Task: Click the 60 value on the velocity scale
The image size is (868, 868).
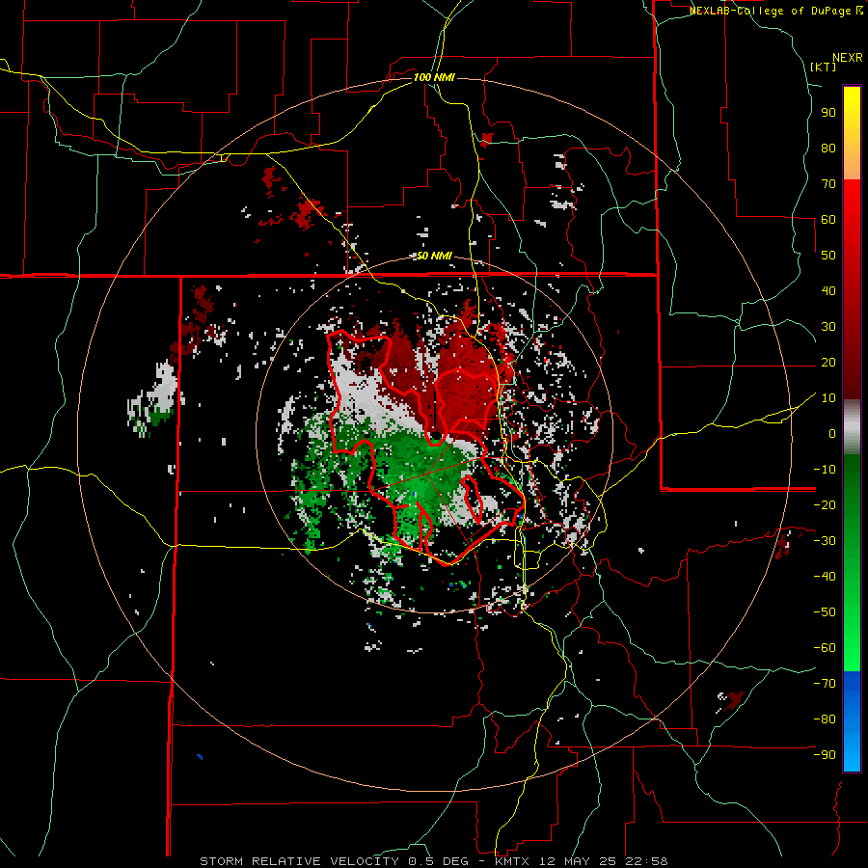Action: [x=828, y=219]
